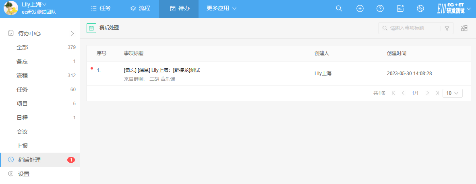Open the [群接龙]测试 memo item
476x184 pixels.
coord(162,70)
